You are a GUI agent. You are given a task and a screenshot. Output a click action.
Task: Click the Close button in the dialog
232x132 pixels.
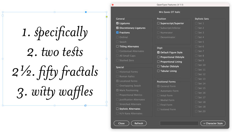click(121, 123)
